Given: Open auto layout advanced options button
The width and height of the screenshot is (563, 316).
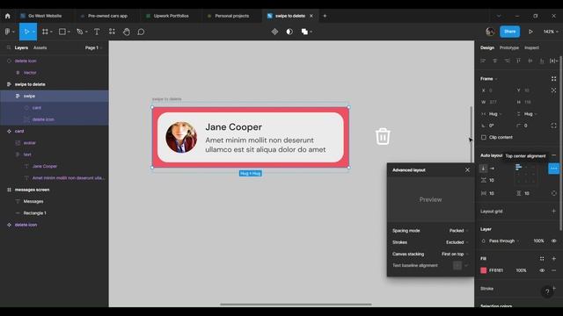Looking at the screenshot, I should tap(553, 168).
